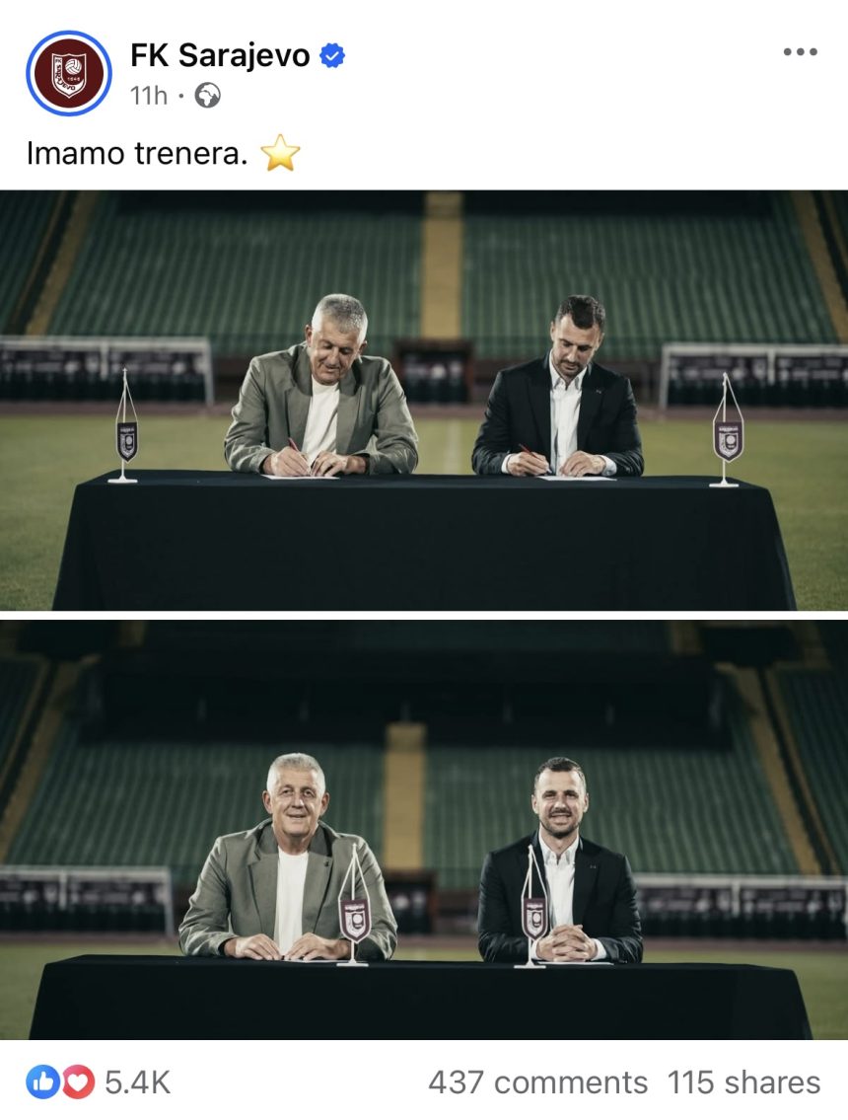The width and height of the screenshot is (848, 1120).
Task: View the 5.4K reactions list
Action: coord(138,1083)
